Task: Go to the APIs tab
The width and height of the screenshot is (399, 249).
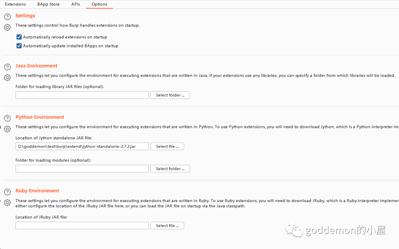Action: coord(76,4)
